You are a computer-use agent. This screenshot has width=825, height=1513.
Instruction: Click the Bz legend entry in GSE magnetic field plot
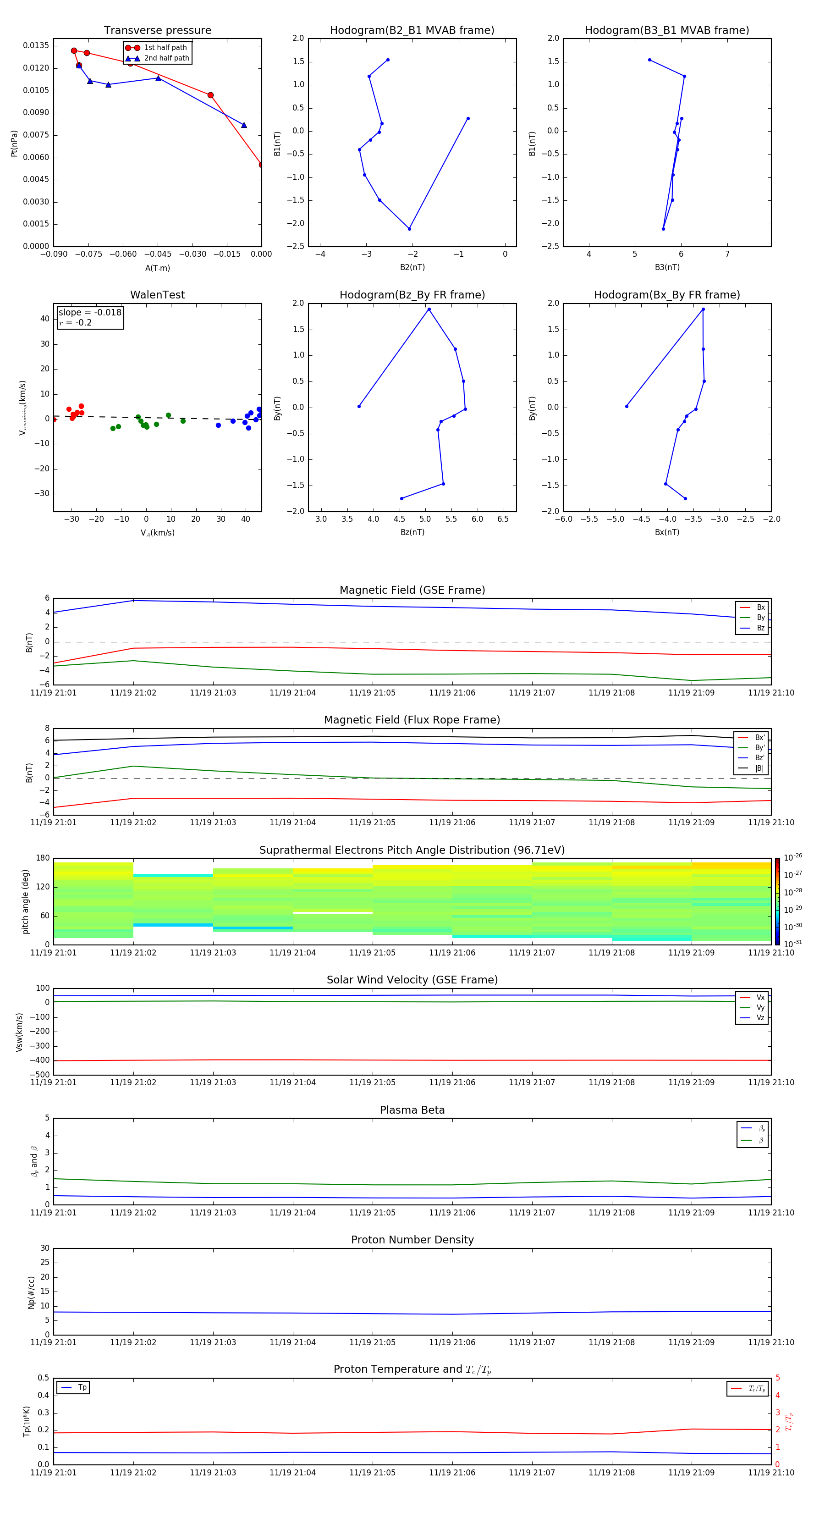coord(752,628)
